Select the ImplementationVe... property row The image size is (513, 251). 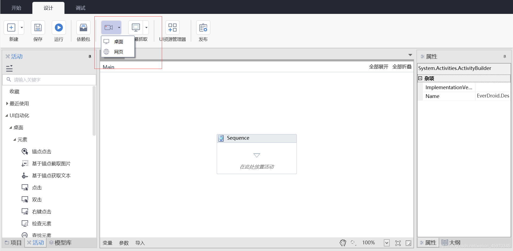(x=466, y=87)
